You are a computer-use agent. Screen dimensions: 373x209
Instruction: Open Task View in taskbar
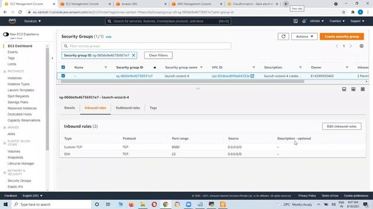(x=108, y=204)
